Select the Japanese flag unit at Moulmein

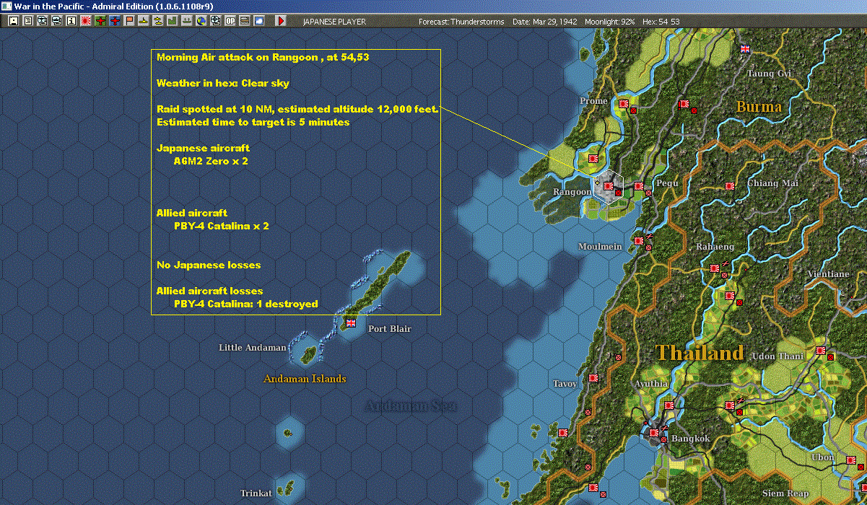click(x=638, y=241)
